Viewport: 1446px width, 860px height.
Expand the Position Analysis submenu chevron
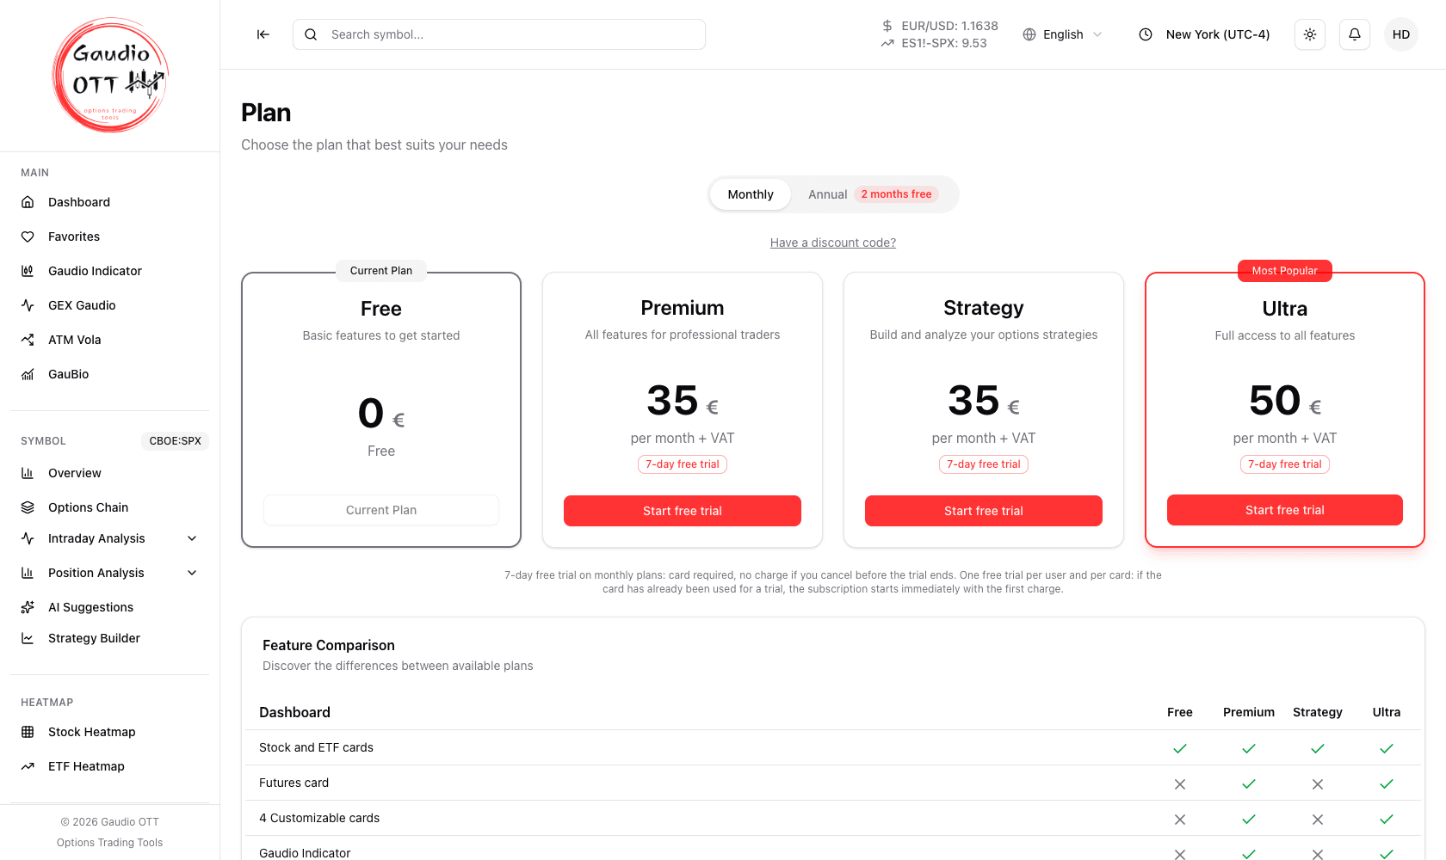click(x=192, y=573)
